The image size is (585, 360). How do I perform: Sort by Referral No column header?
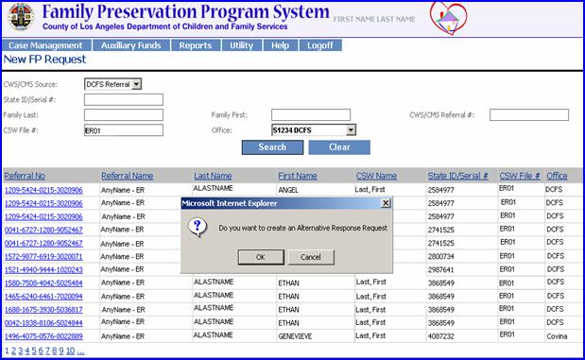pos(25,176)
